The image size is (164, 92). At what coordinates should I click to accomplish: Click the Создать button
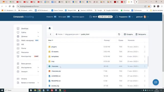[128, 34]
